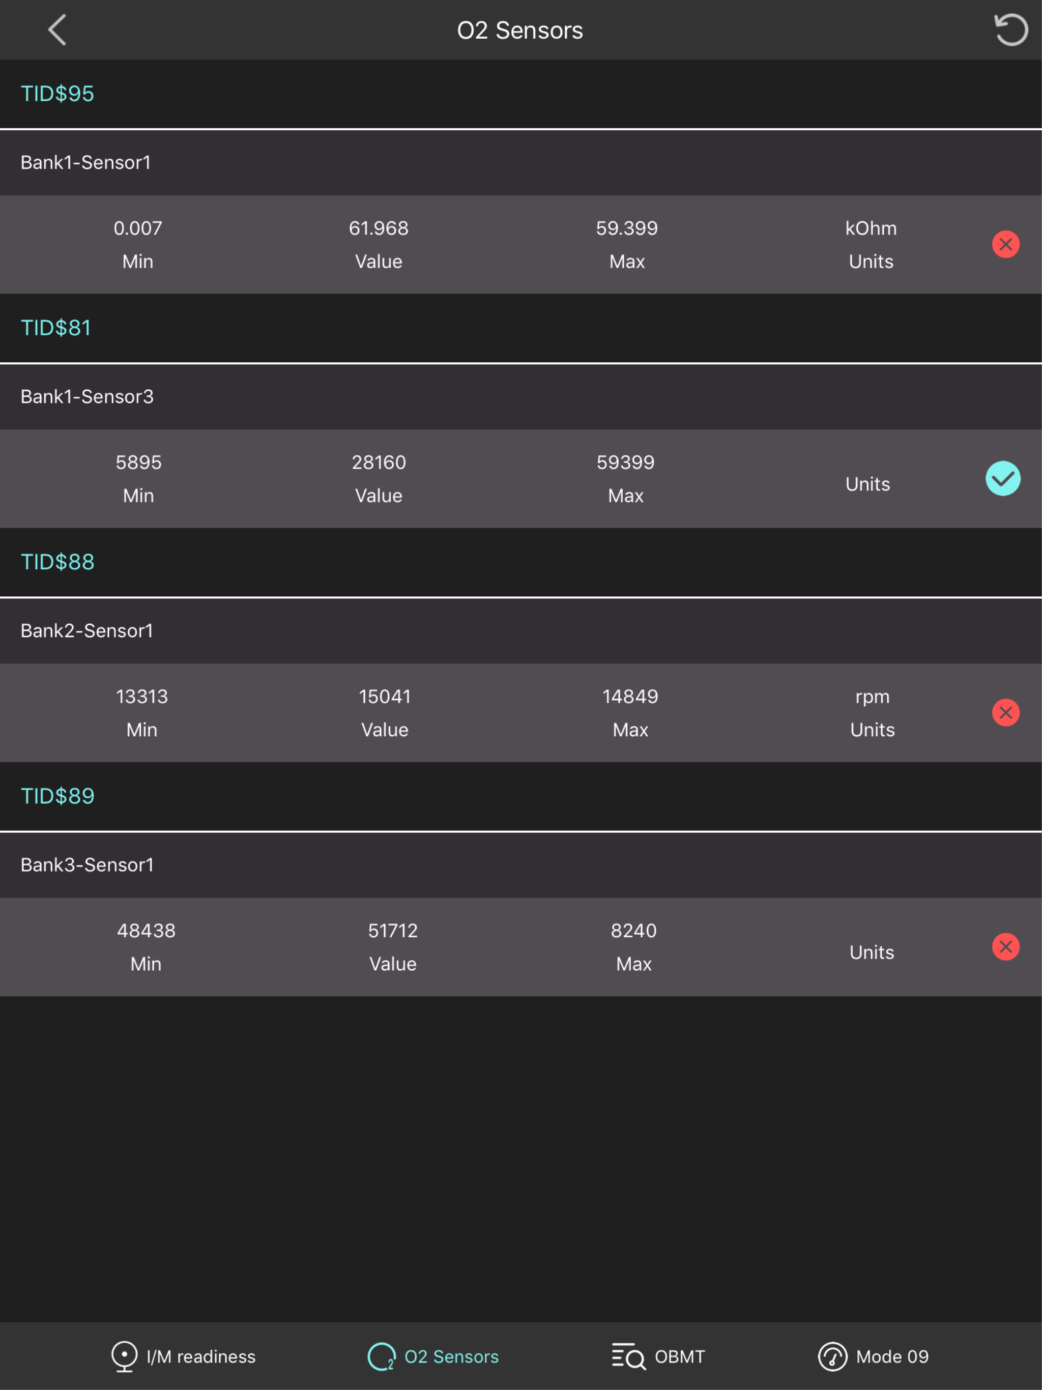Click the OBMT search-list icon

[627, 1356]
